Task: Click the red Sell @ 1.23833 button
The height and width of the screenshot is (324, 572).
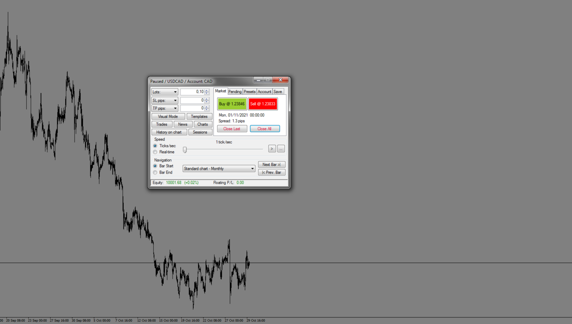Action: 263,104
